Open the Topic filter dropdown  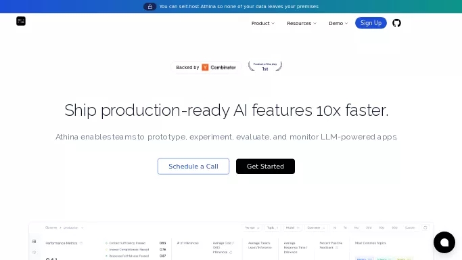click(273, 227)
